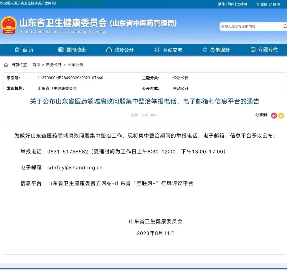Viewport: 287px width, 270px height.
Task: Click the publish time 2023-08-11
Action: coord(151,115)
